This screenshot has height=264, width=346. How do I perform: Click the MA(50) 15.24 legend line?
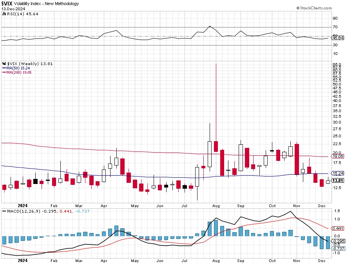pyautogui.click(x=4, y=68)
